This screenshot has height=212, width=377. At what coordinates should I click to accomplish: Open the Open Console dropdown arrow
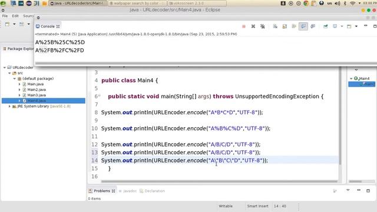[x=356, y=26]
